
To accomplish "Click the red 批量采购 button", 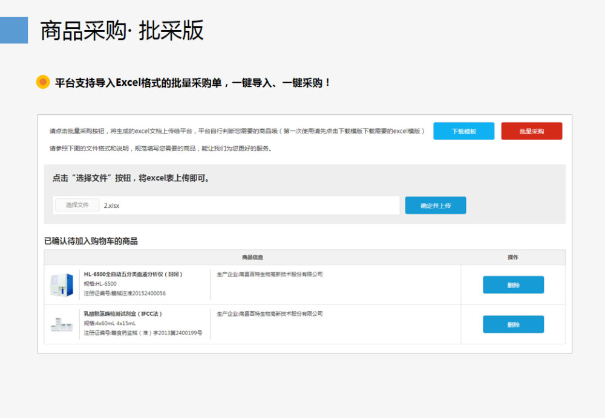I will click(531, 131).
